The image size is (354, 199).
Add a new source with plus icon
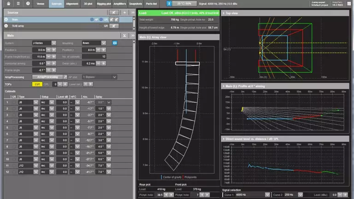click(x=124, y=12)
